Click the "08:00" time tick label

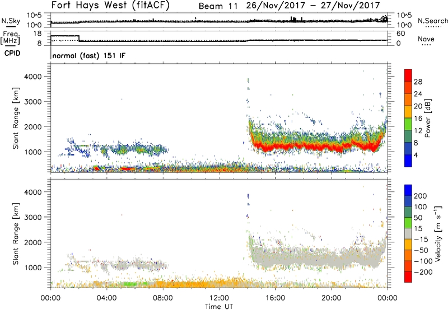(x=163, y=298)
